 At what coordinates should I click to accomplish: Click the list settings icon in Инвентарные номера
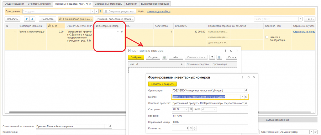pos(219,57)
